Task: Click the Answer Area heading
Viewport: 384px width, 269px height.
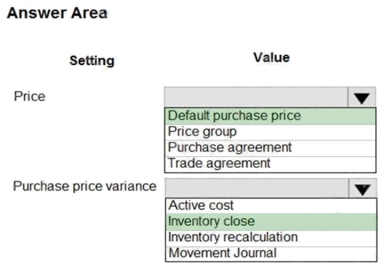Action: 57,14
